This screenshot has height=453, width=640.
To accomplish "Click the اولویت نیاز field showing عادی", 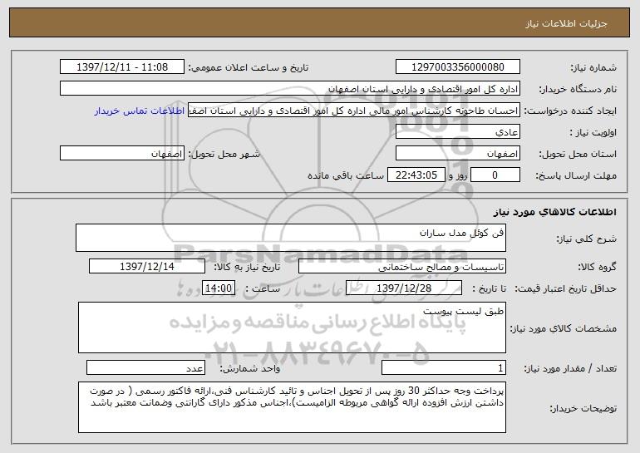I will pyautogui.click(x=458, y=132).
